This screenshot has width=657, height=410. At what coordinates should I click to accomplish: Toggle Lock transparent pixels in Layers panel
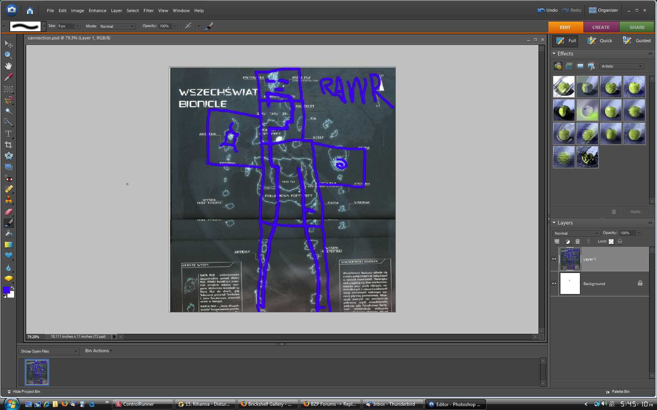point(611,242)
